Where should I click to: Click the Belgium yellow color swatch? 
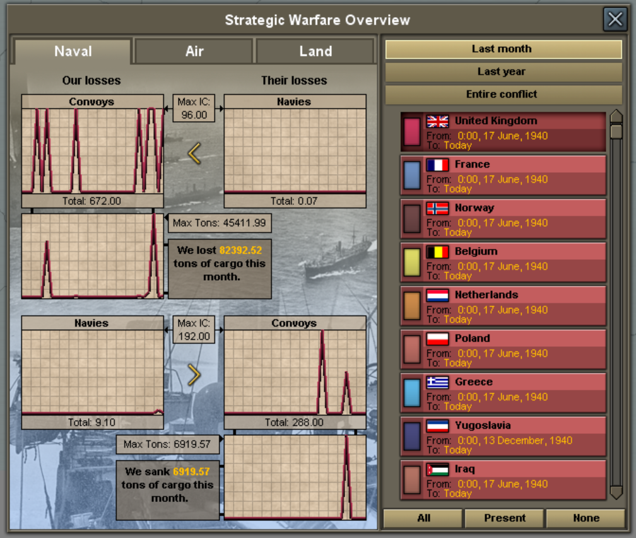pos(412,262)
